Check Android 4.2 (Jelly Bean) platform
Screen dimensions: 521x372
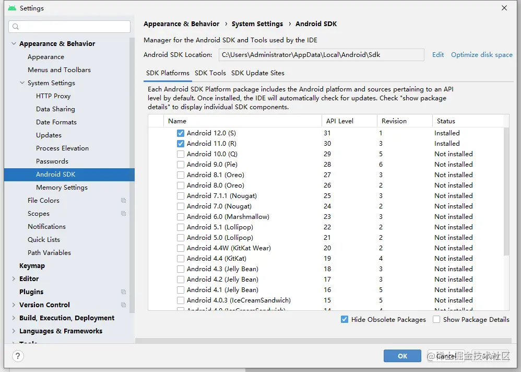pos(181,280)
